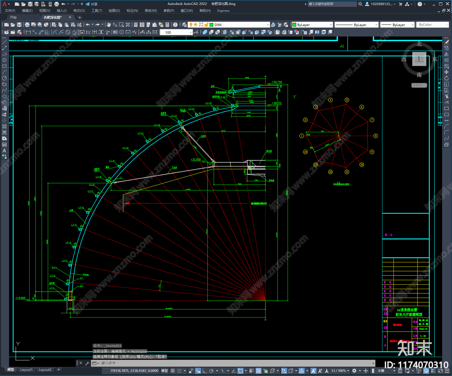Select the Linear dimension tool
The image size is (452, 376).
pos(28,32)
